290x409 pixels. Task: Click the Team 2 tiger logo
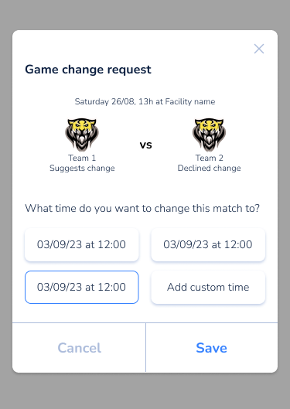pos(209,135)
